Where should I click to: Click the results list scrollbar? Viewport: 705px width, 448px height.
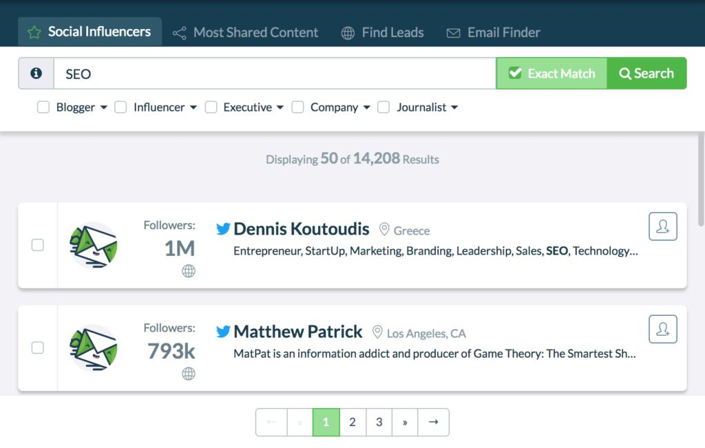click(x=701, y=179)
